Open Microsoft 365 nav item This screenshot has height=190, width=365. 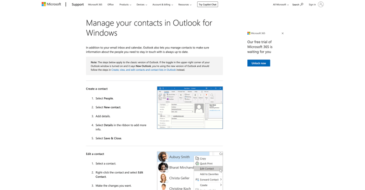pos(95,5)
